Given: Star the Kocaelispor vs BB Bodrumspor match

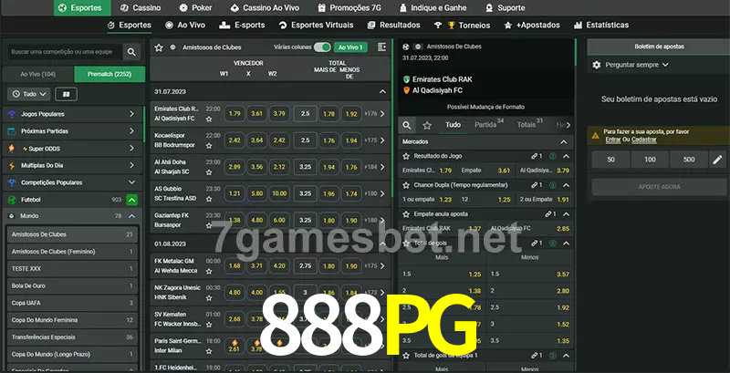Looking at the screenshot, I should tap(209, 146).
